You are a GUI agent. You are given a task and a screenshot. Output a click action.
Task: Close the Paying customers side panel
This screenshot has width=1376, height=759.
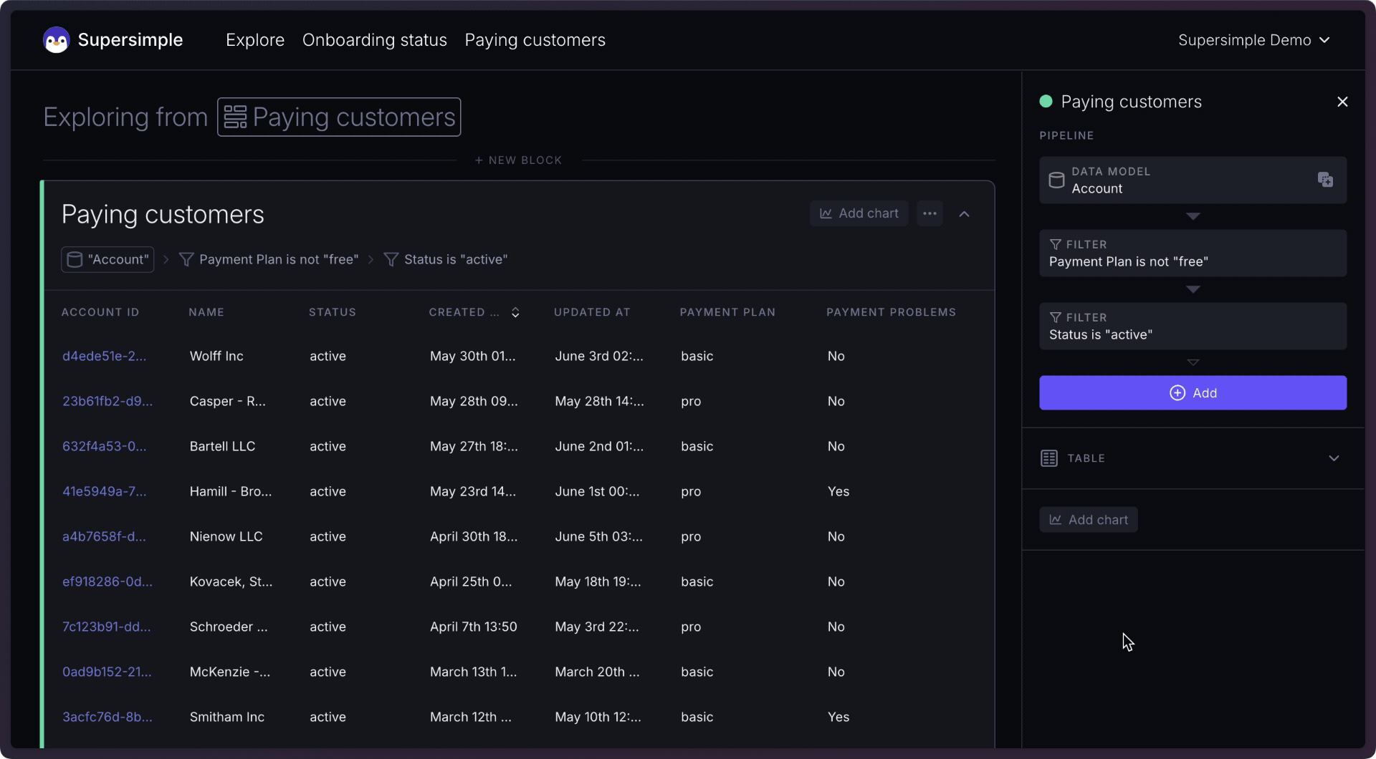coord(1343,102)
